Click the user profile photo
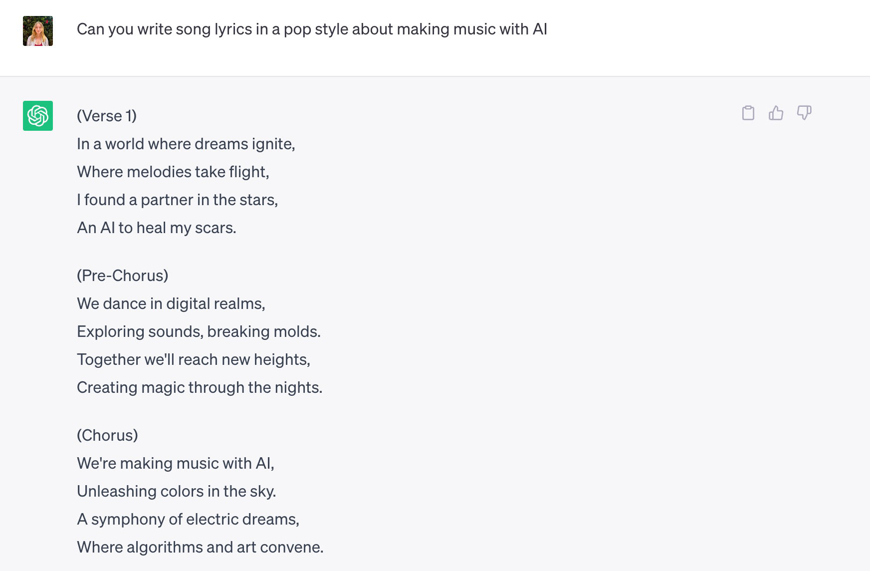Screen dimensions: 870x571 38,31
